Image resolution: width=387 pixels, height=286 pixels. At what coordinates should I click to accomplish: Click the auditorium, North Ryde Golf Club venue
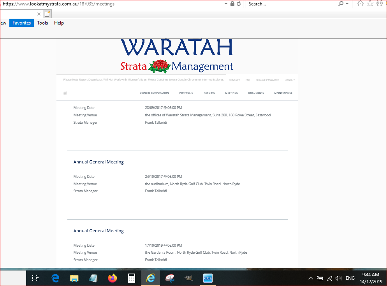pos(192,184)
